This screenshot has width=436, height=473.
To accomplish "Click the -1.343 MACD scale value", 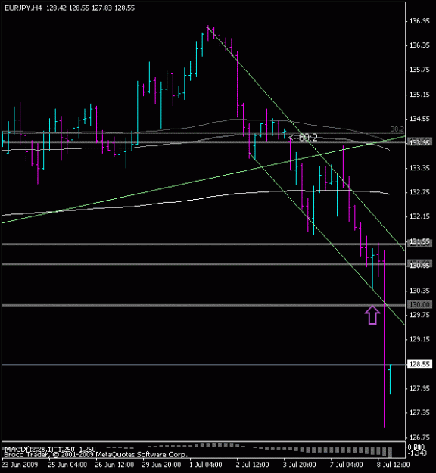I will [416, 453].
